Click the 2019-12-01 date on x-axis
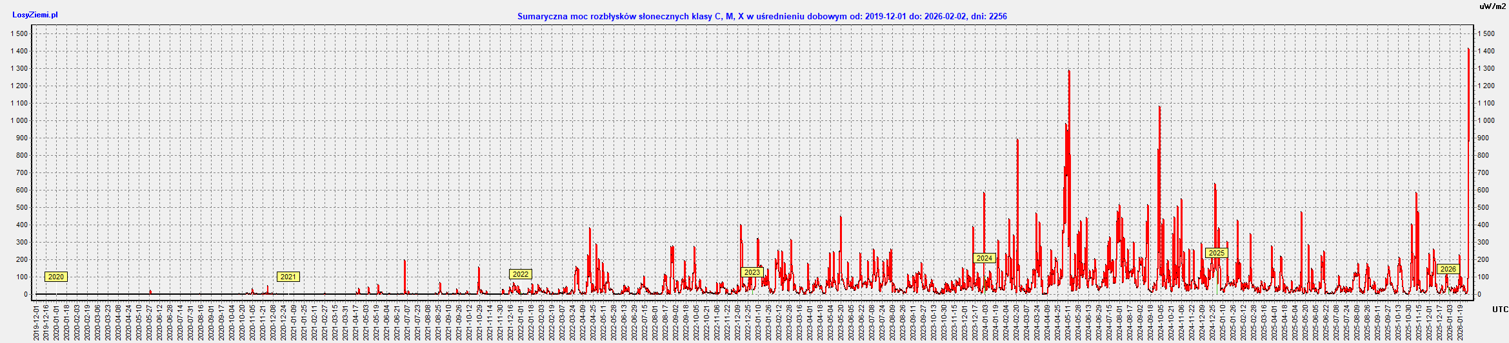This screenshot has height=343, width=1509. click(37, 322)
